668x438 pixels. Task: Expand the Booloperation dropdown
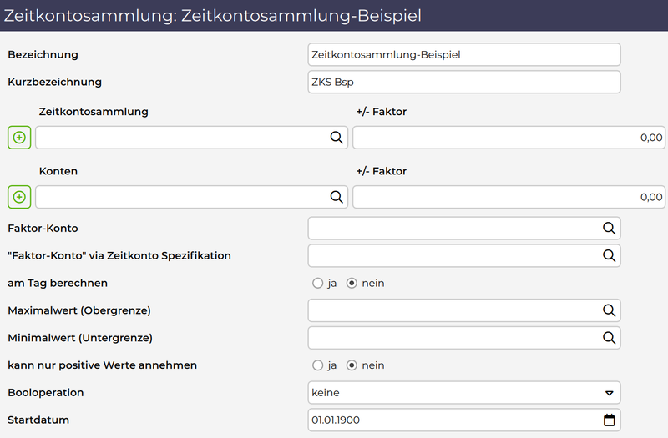click(610, 393)
